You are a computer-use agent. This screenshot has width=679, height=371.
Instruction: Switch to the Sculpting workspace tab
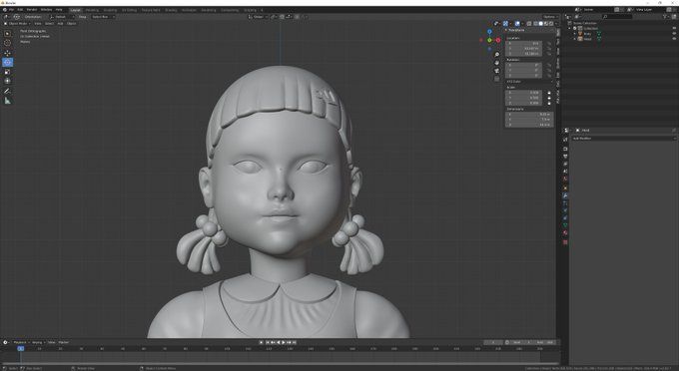[110, 10]
